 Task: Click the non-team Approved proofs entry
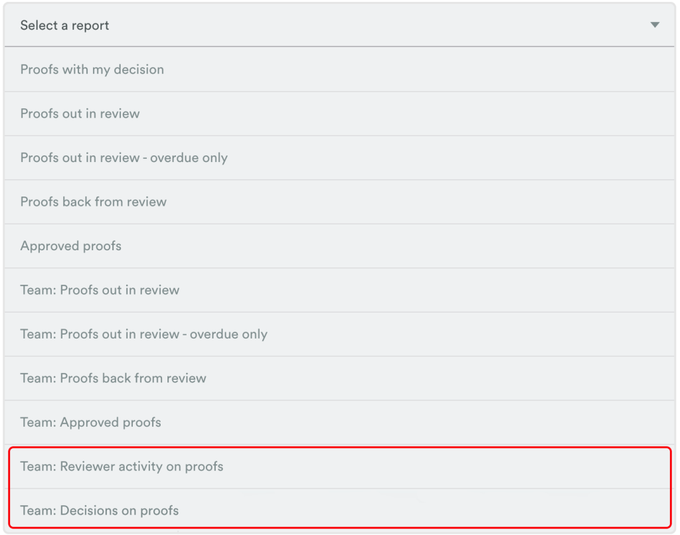[71, 246]
